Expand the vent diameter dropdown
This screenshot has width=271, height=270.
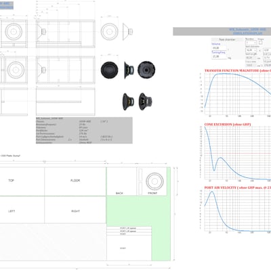(x=251, y=50)
